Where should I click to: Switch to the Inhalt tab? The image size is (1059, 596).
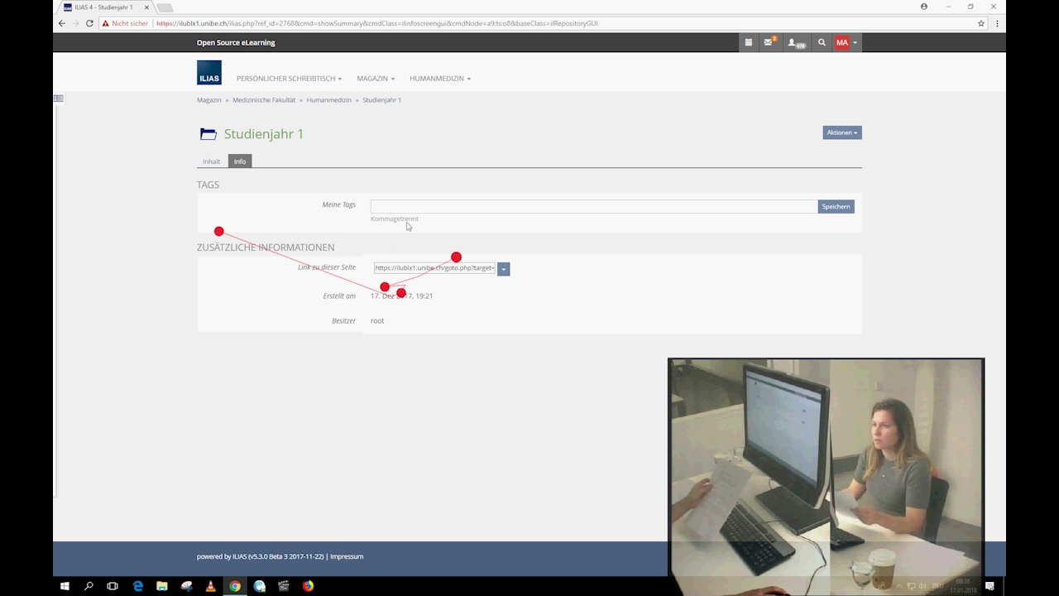click(x=212, y=161)
